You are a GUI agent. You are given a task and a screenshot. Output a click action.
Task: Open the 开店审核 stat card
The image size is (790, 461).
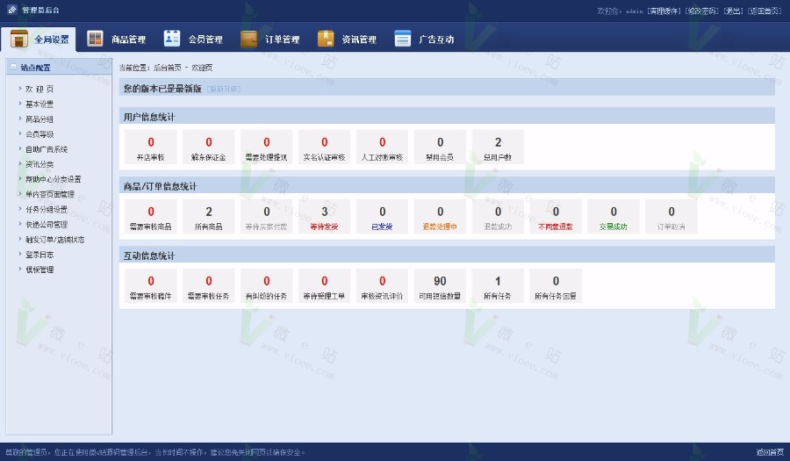coord(151,148)
